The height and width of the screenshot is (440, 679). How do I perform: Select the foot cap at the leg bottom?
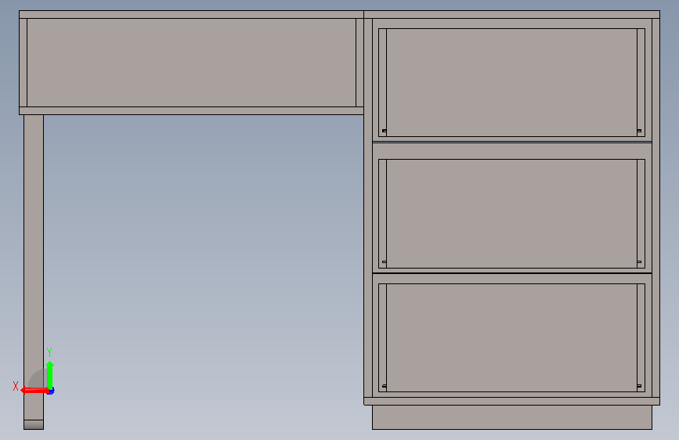point(34,425)
